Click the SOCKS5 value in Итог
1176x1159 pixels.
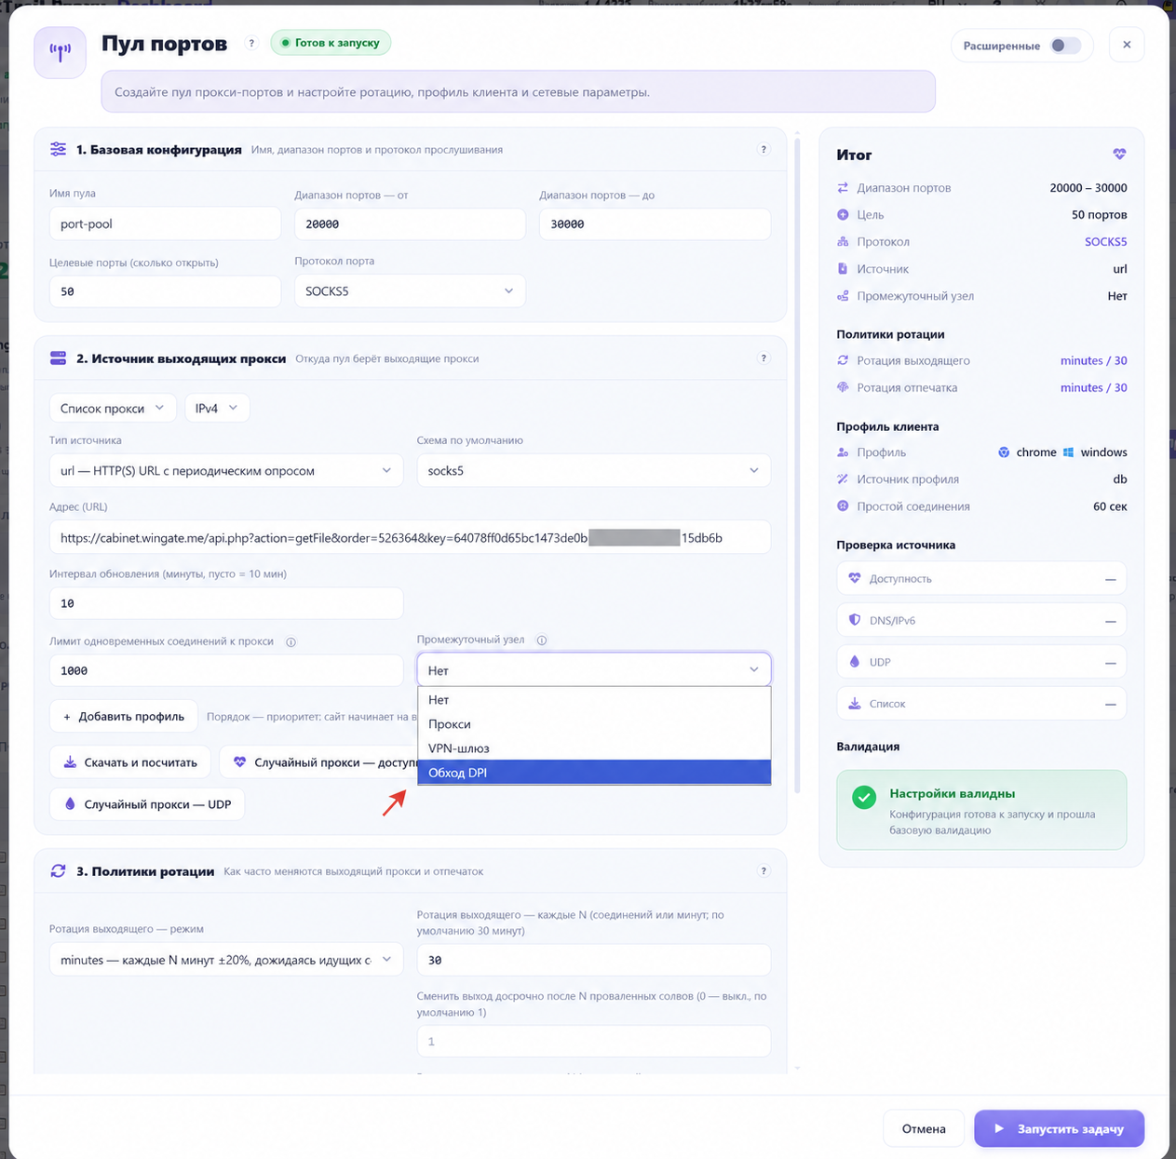(1105, 242)
